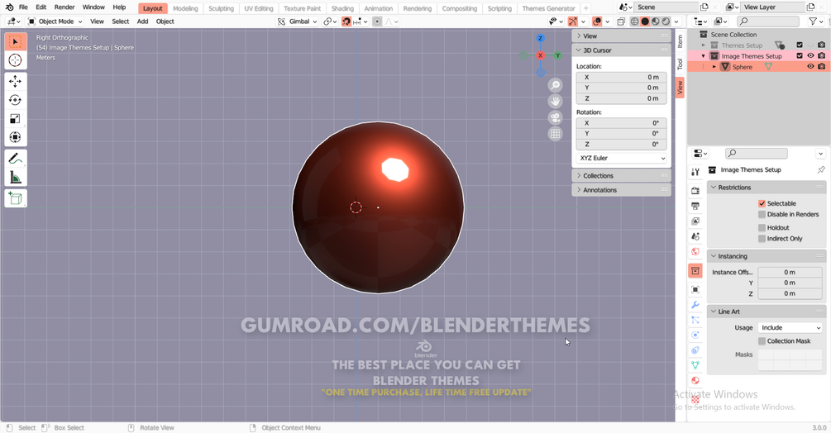Toggle X-ray display button
The image size is (831, 433).
click(x=621, y=21)
